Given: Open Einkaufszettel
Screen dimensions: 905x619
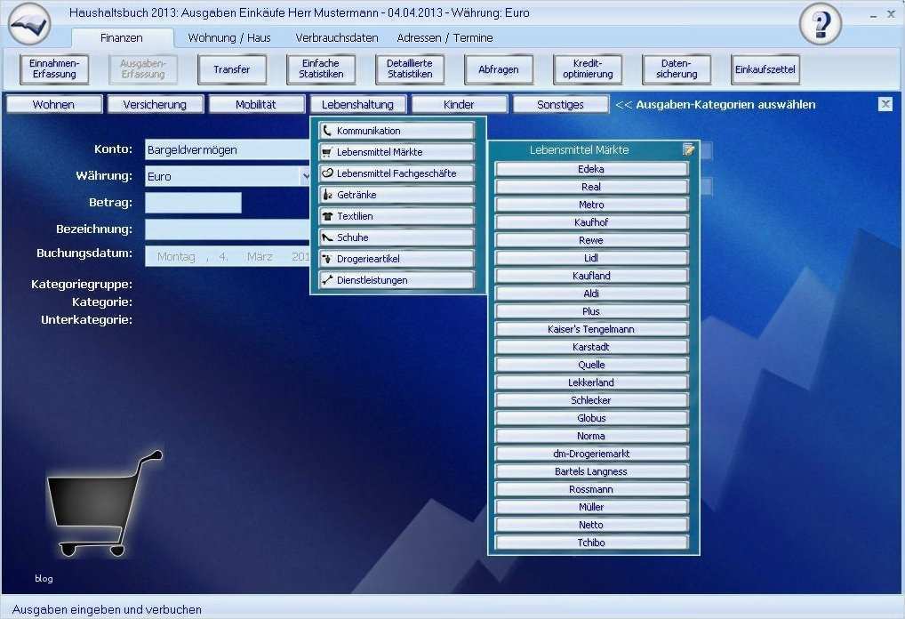Looking at the screenshot, I should (765, 69).
